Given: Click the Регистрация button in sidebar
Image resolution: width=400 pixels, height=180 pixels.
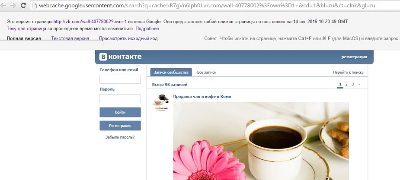Looking at the screenshot, I should [120, 126].
